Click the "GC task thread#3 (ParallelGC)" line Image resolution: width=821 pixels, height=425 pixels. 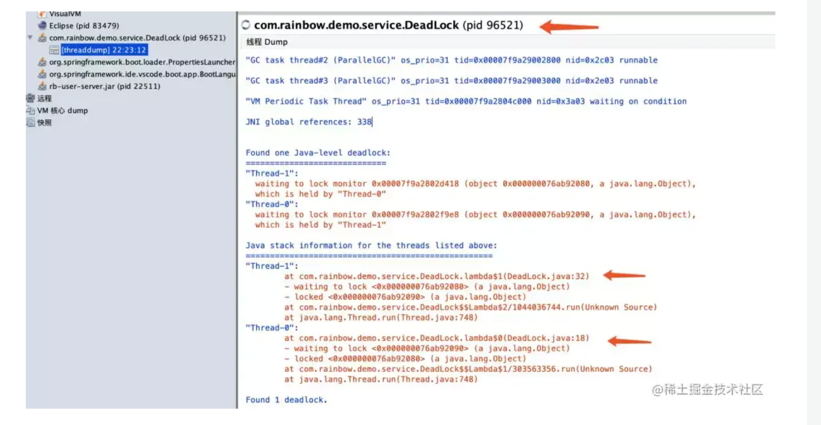(452, 81)
